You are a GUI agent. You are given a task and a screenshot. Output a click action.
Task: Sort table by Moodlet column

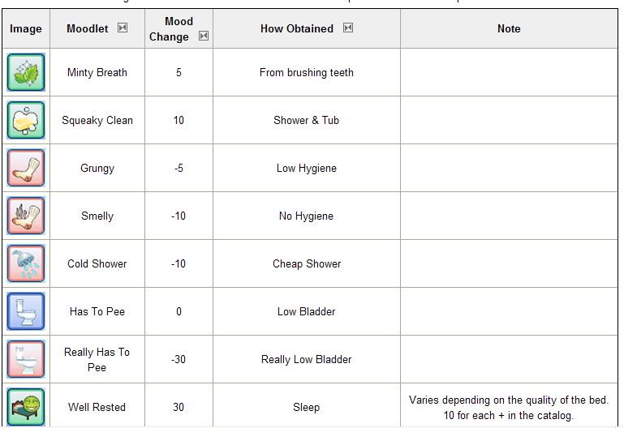pyautogui.click(x=123, y=28)
